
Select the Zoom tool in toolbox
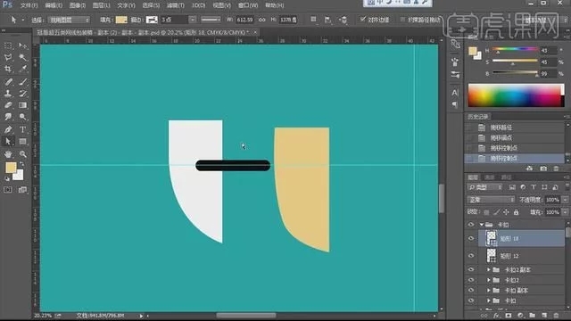click(x=22, y=154)
